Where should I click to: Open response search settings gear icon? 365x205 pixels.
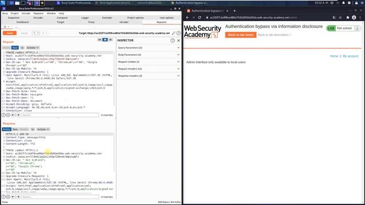8,197
